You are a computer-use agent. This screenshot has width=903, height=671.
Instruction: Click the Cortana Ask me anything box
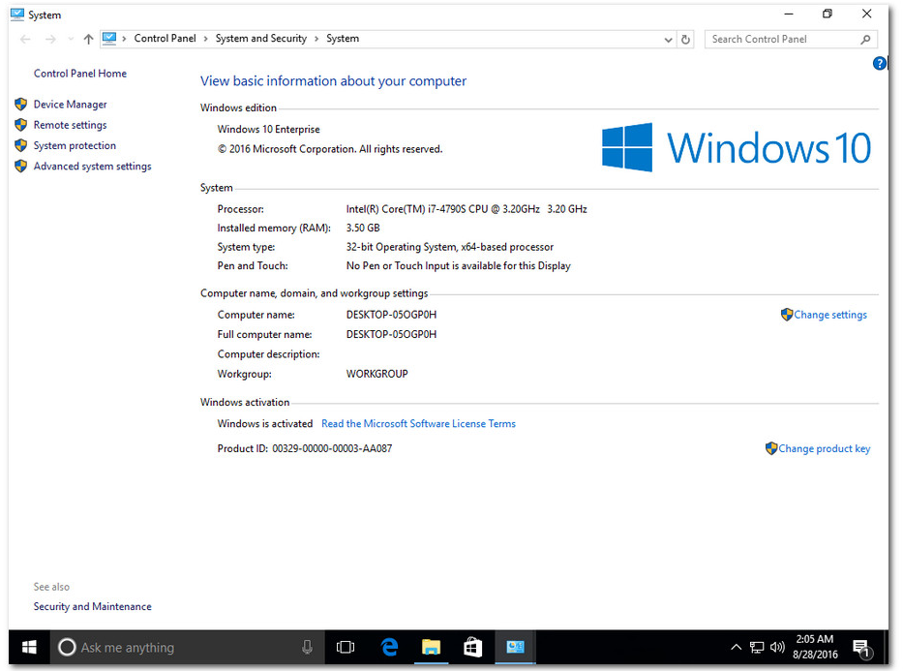(188, 647)
